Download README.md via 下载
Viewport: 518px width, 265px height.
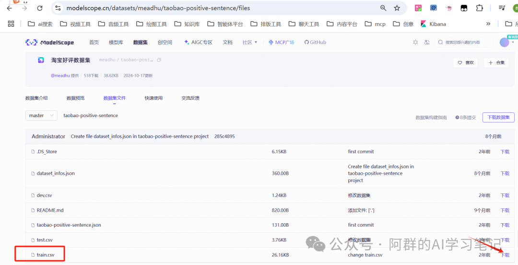tap(505, 210)
